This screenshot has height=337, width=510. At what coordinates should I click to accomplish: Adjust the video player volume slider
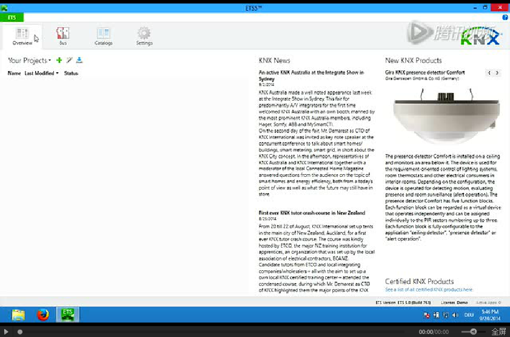473,332
